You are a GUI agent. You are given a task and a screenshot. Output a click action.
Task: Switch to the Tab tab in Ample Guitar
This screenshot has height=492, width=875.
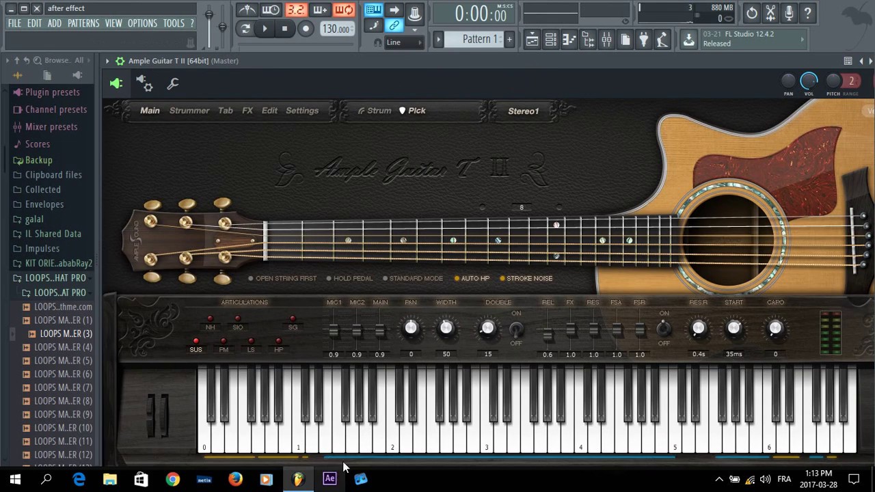(x=226, y=111)
